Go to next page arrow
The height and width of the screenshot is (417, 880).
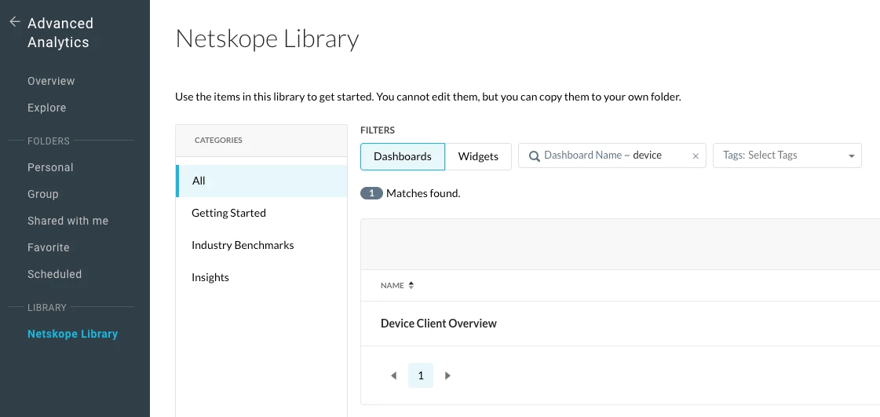coord(448,375)
